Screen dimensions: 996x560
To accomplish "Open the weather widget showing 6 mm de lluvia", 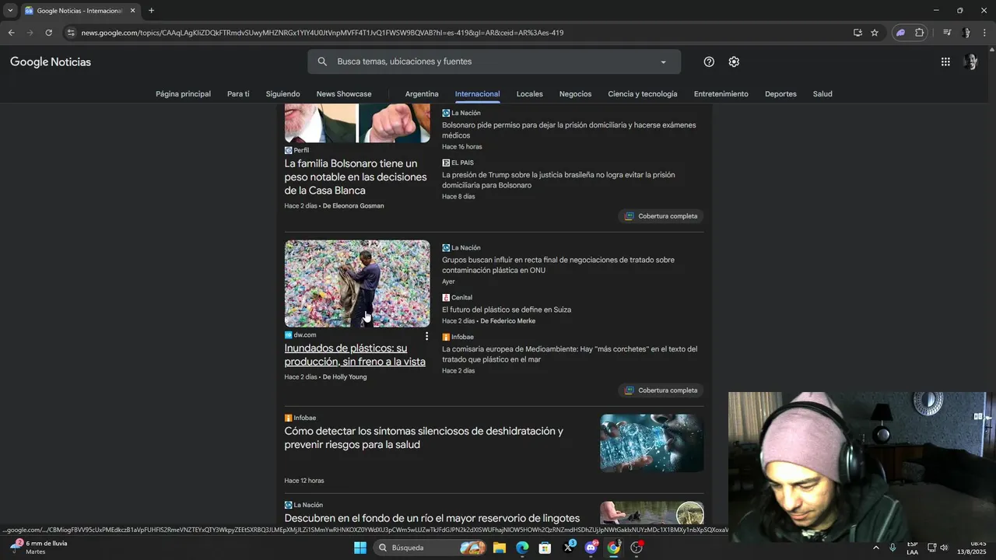I will pyautogui.click(x=39, y=548).
